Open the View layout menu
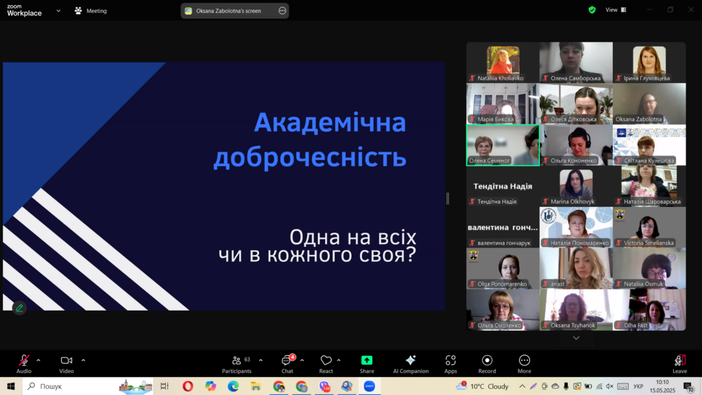The width and height of the screenshot is (702, 395). coord(616,10)
